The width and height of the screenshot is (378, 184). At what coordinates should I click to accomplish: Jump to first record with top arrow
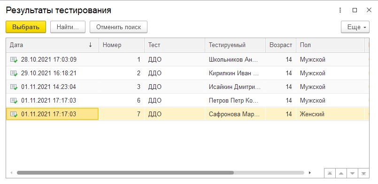pyautogui.click(x=330, y=173)
